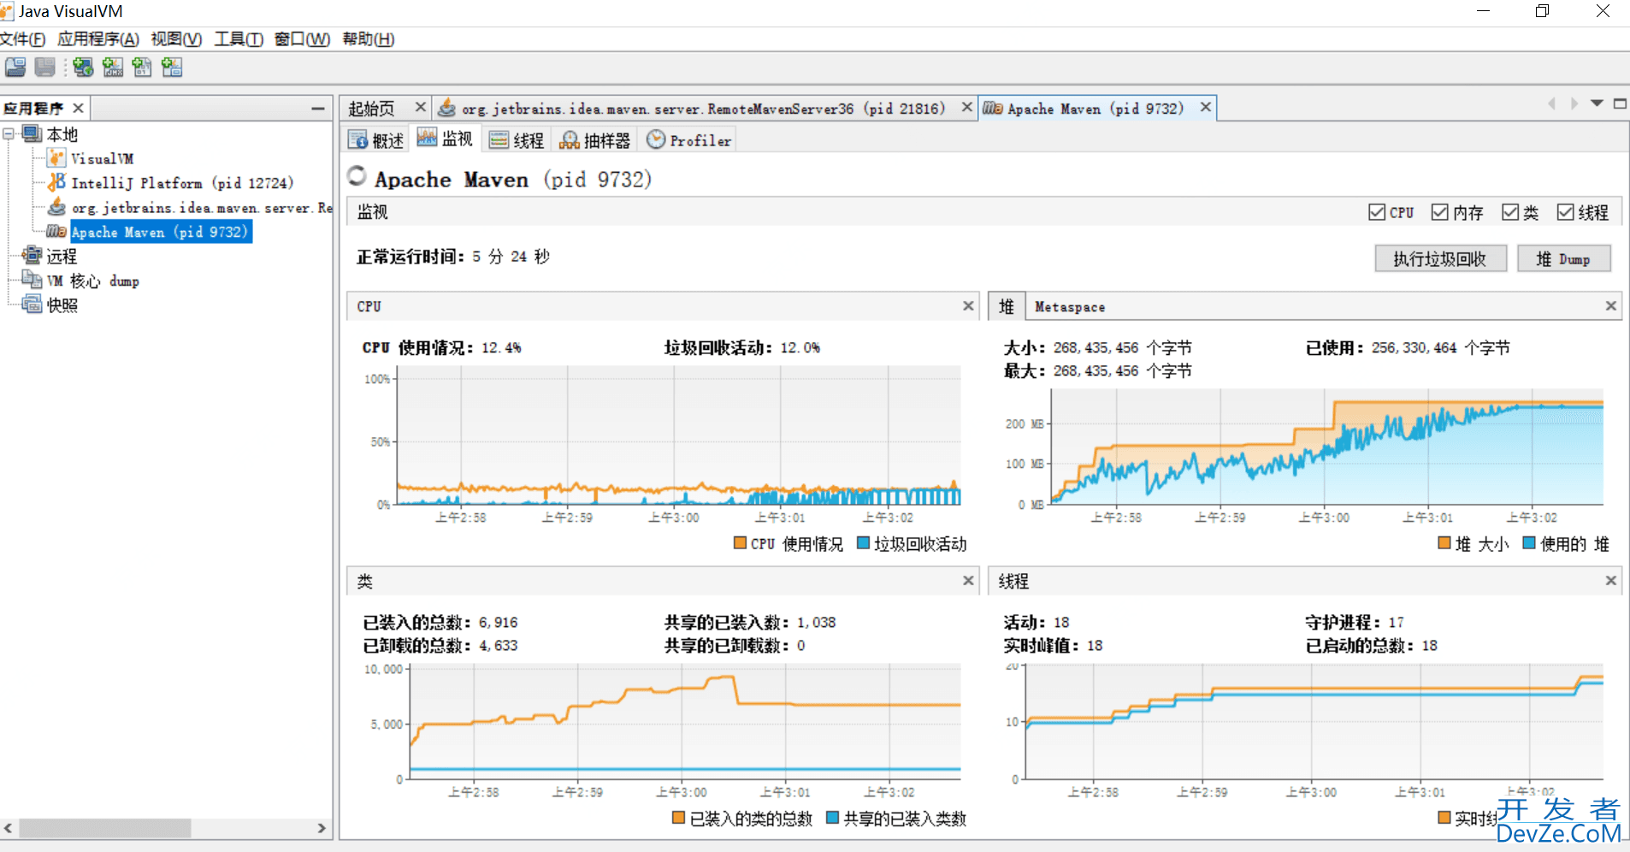
Task: Close the CPU chart panel
Action: coord(968,306)
